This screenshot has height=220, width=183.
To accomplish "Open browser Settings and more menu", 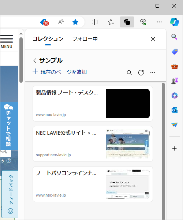I will click(159, 22).
